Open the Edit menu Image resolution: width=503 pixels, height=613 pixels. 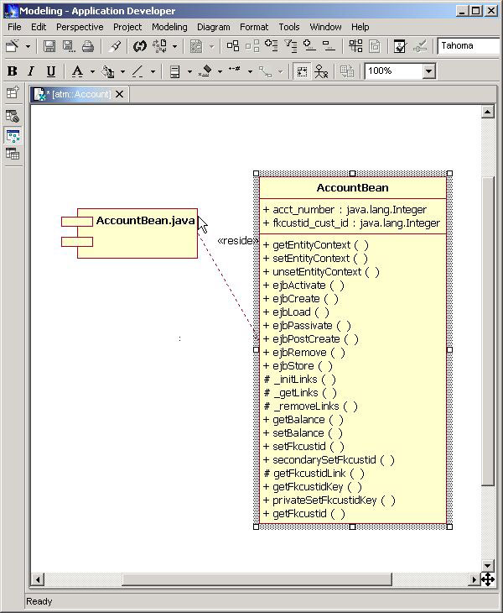[39, 27]
